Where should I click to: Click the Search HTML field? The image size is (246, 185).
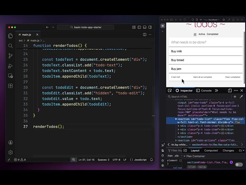point(199,97)
